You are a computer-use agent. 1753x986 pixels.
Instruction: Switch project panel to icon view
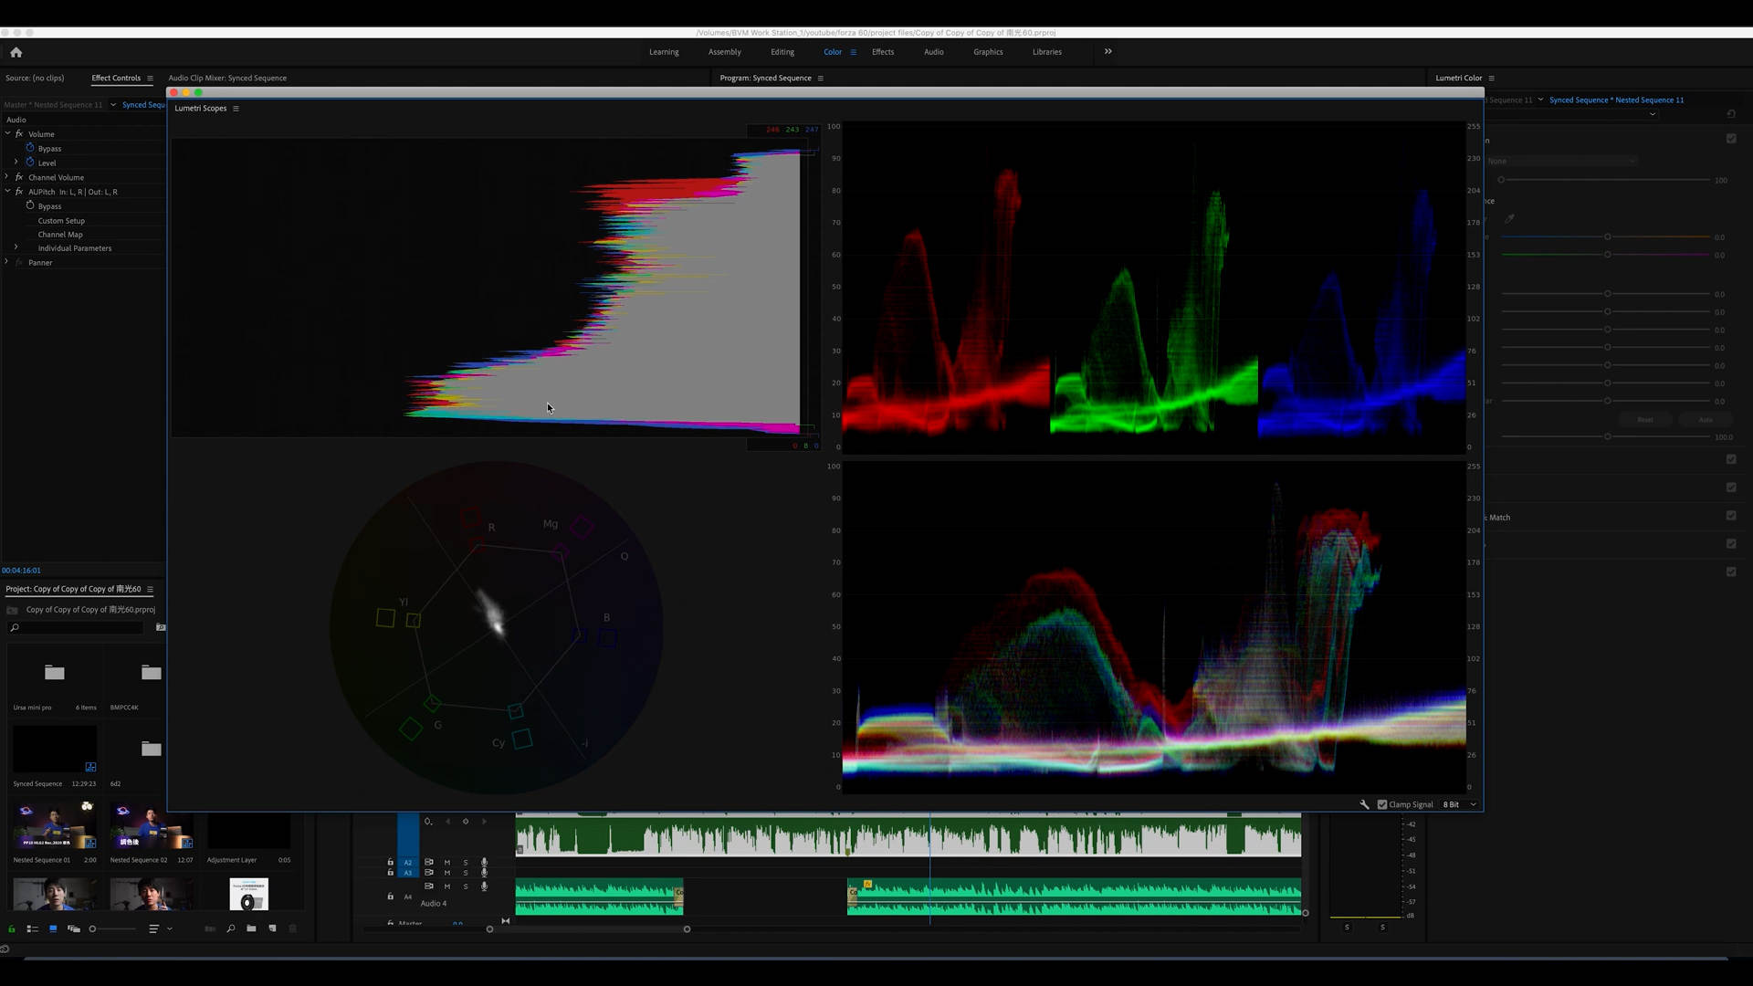click(x=53, y=928)
